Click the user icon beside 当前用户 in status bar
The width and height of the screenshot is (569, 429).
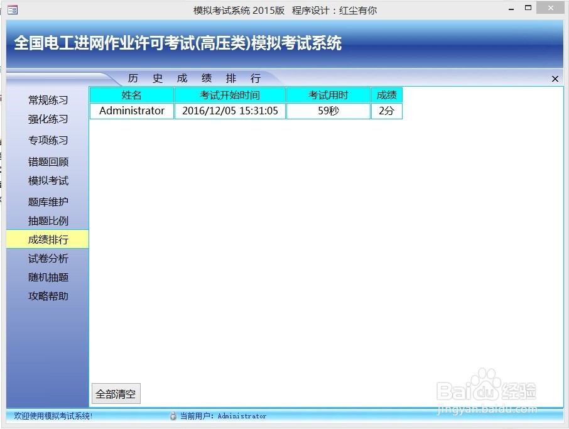pyautogui.click(x=171, y=416)
